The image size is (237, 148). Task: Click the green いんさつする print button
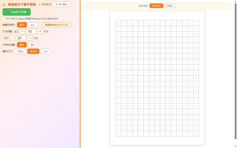(17, 12)
